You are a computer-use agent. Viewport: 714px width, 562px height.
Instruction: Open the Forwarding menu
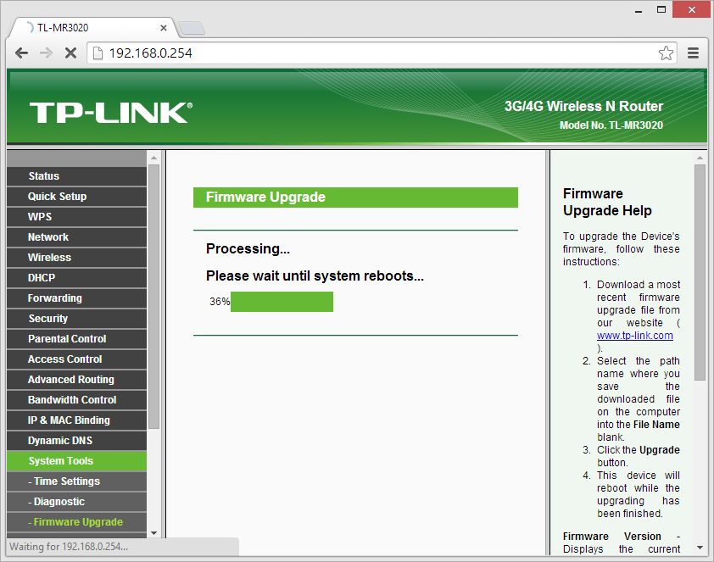(76, 298)
